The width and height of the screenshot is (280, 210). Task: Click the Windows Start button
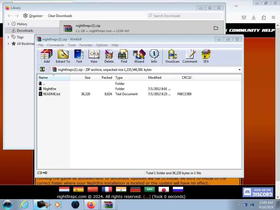coord(7,205)
